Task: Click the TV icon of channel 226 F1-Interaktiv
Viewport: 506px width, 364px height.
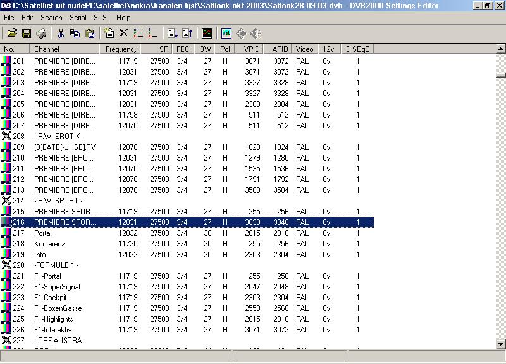Action: pos(6,329)
